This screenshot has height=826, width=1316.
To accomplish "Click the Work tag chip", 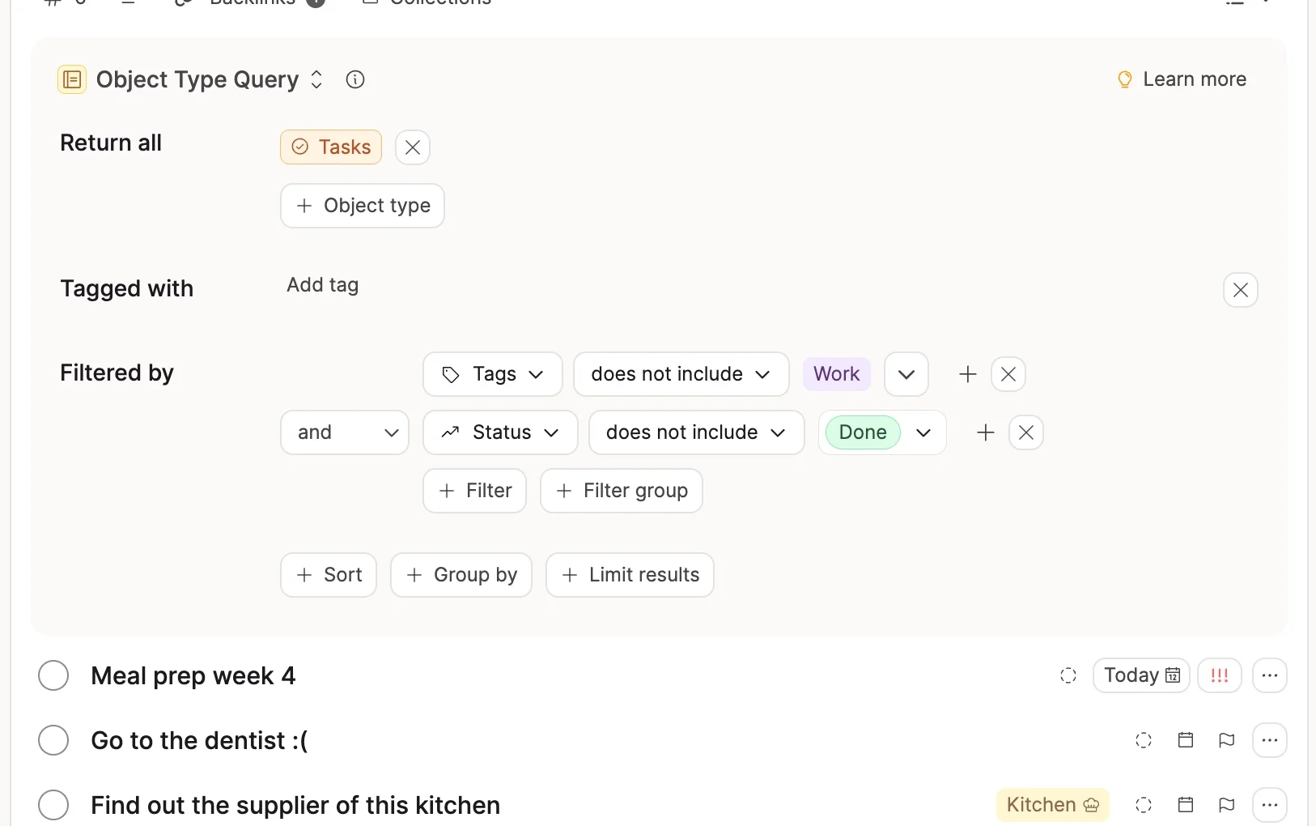I will point(837,374).
